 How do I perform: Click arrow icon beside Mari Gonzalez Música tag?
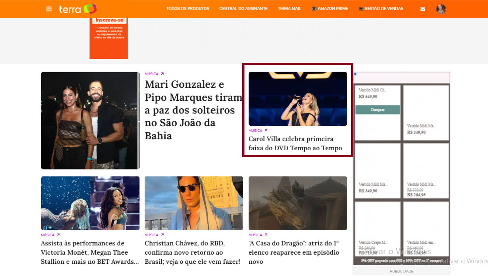tap(163, 74)
